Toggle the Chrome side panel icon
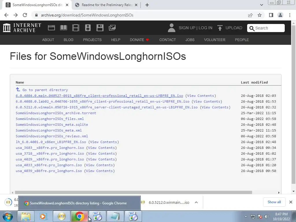The width and height of the screenshot is (296, 222). pos(271,15)
